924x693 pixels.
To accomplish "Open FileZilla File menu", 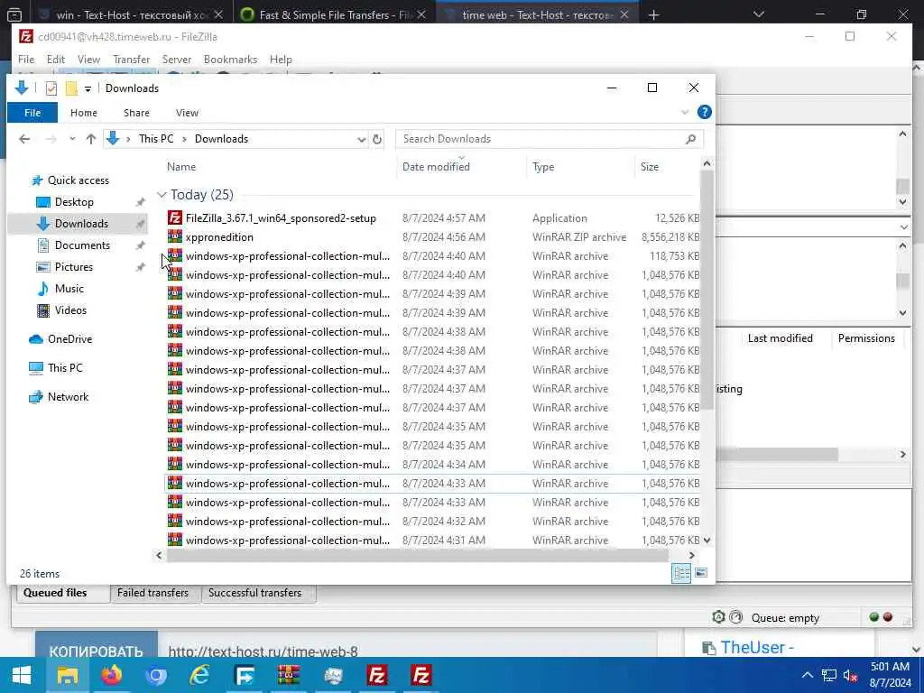I will click(26, 60).
